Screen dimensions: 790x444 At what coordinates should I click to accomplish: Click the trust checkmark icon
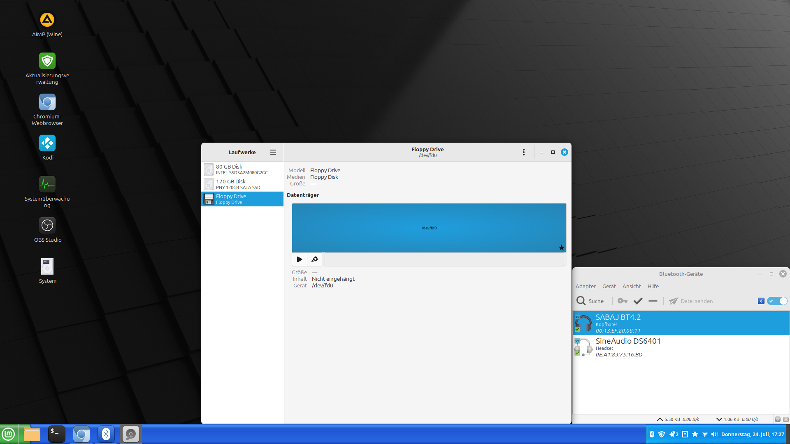point(638,301)
